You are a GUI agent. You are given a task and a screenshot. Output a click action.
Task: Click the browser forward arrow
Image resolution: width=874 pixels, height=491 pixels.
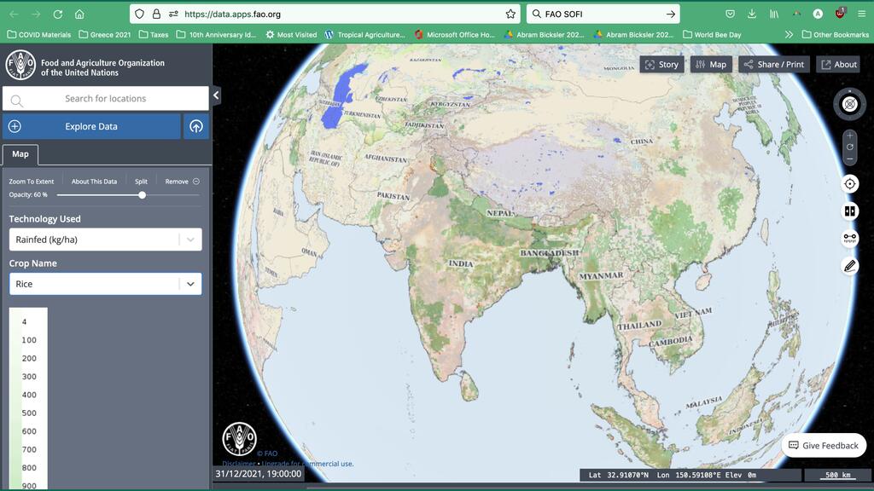[x=36, y=14]
